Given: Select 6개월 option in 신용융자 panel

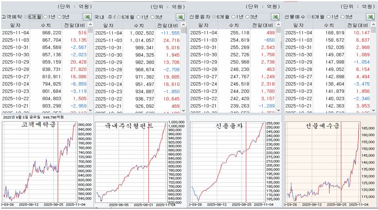Looking at the screenshot, I should pyautogui.click(x=214, y=17).
